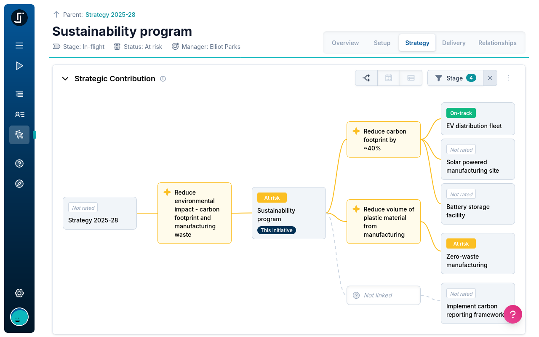This screenshot has width=539, height=337.
Task: Click the up arrow next to Parent
Action: click(56, 14)
